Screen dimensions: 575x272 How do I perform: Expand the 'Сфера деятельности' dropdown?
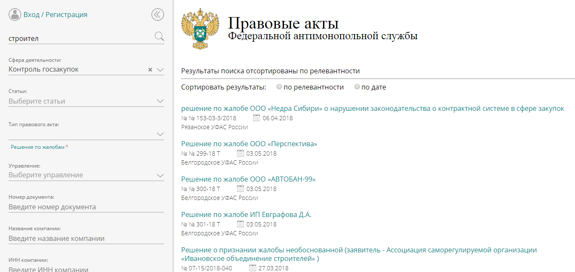(160, 69)
